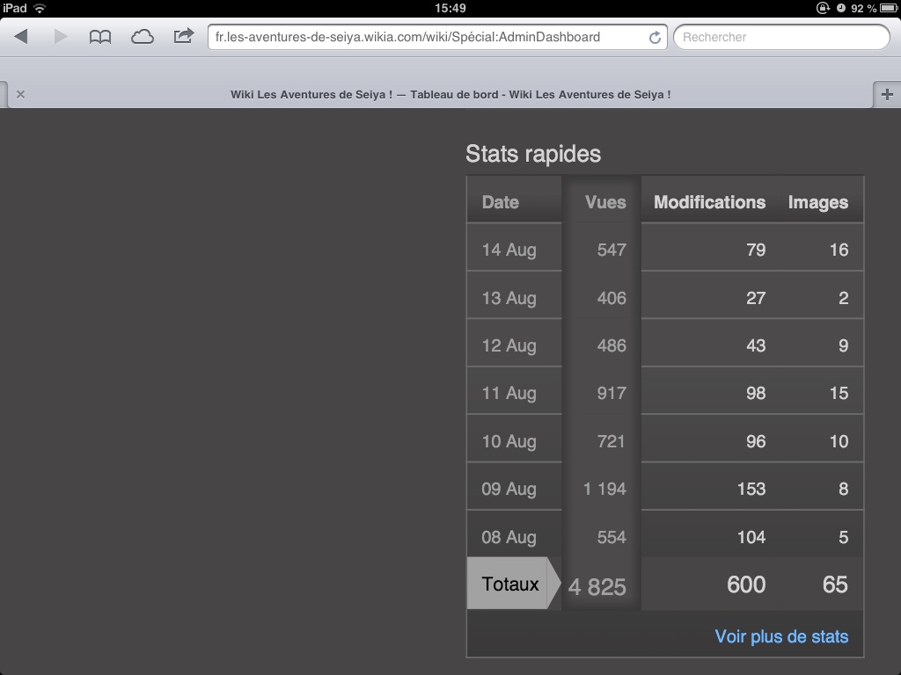Close the Tableau de bord tab
This screenshot has width=901, height=675.
click(21, 94)
